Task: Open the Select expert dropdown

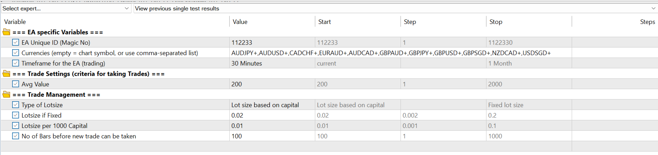Action: (x=66, y=8)
